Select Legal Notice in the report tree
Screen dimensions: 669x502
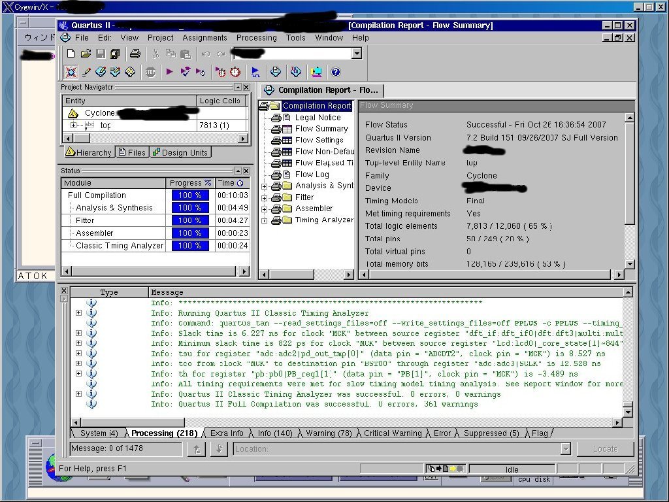point(318,118)
